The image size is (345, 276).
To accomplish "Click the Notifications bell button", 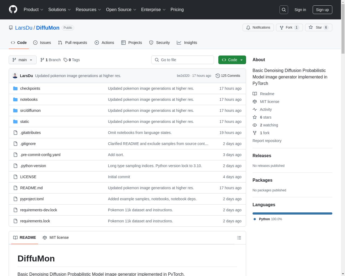I will pyautogui.click(x=258, y=27).
